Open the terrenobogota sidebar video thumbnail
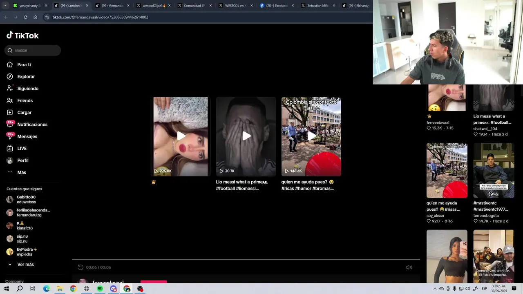 494,170
